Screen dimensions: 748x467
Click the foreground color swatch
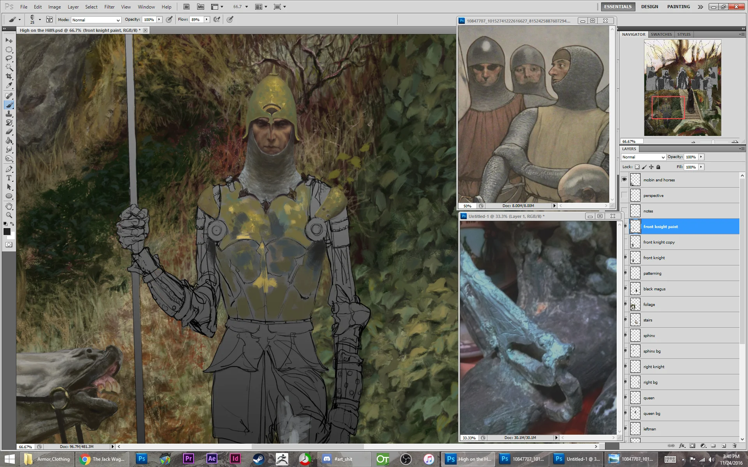coord(7,232)
